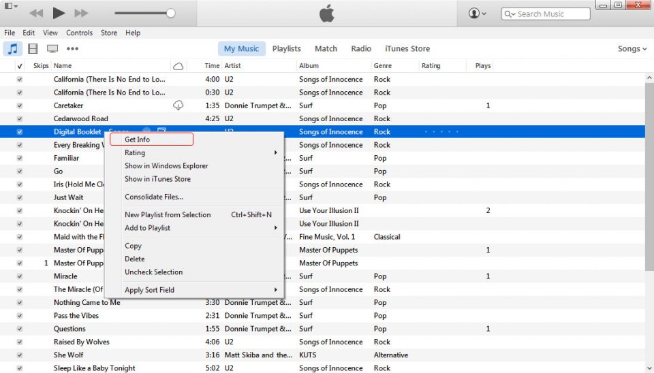The width and height of the screenshot is (654, 373).
Task: Uncheck the Caretaker song checkbox
Action: coord(19,106)
